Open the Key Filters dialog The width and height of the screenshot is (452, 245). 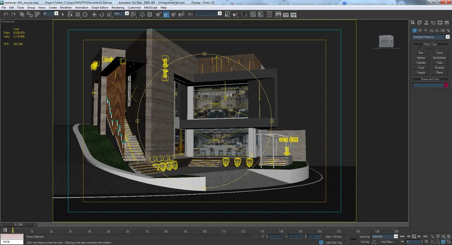387,242
